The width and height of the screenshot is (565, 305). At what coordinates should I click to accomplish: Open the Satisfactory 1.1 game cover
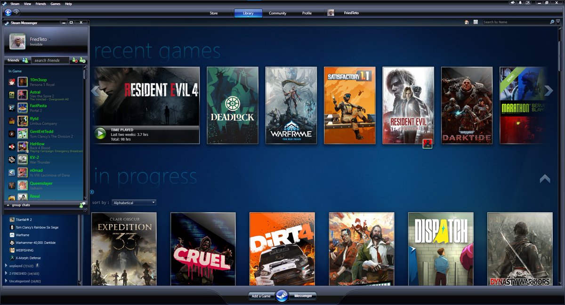click(x=350, y=105)
